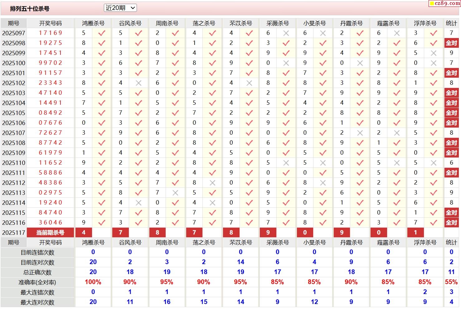This screenshot has height=309, width=461.
Task: Click the gray X in row 2025112 荡之杀号 column
Action: 212,183
